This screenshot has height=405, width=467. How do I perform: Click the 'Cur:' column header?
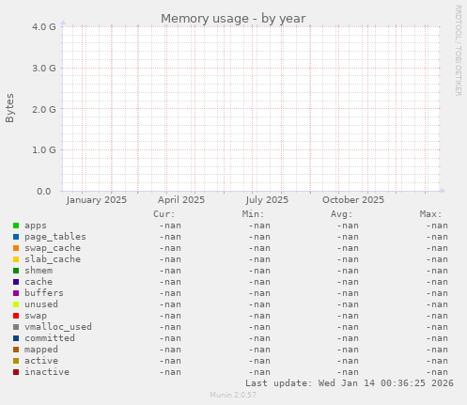tap(164, 214)
